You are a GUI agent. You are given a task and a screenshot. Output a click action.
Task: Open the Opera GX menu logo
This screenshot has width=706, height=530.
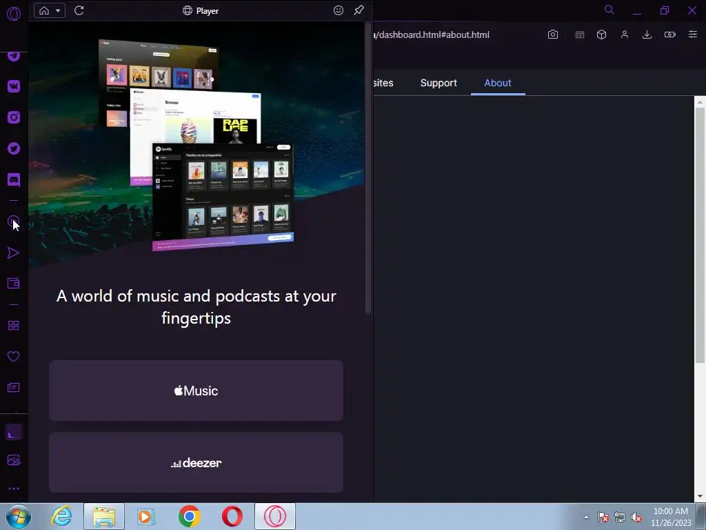coord(14,14)
